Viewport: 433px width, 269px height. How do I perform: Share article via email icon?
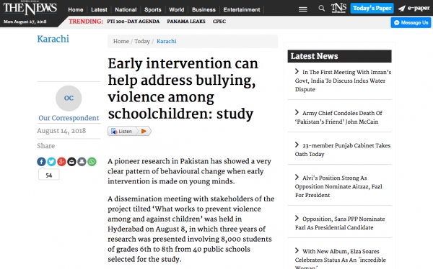71,162
